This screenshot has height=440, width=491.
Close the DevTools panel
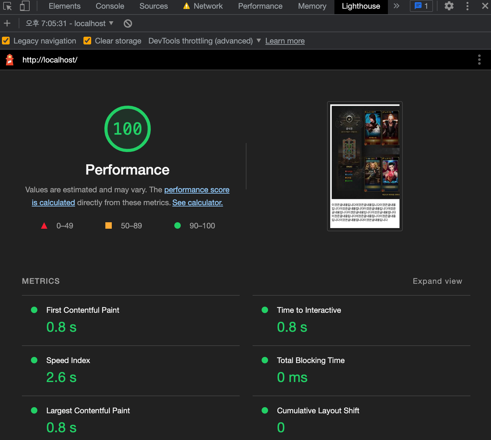(485, 6)
